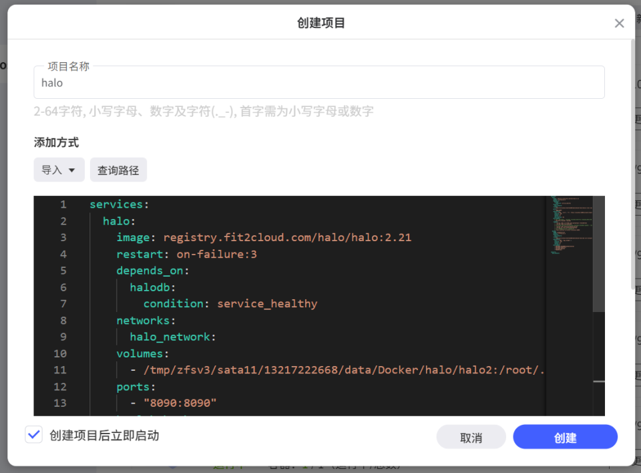Screen dimensions: 641x473
Task: Click 'condition: service_healthy' line
Action: coord(230,303)
